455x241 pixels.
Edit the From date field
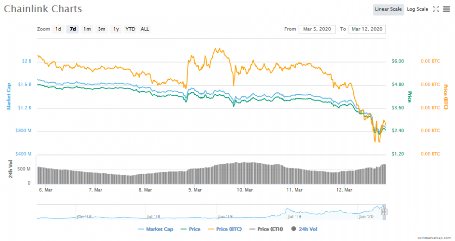coord(317,29)
